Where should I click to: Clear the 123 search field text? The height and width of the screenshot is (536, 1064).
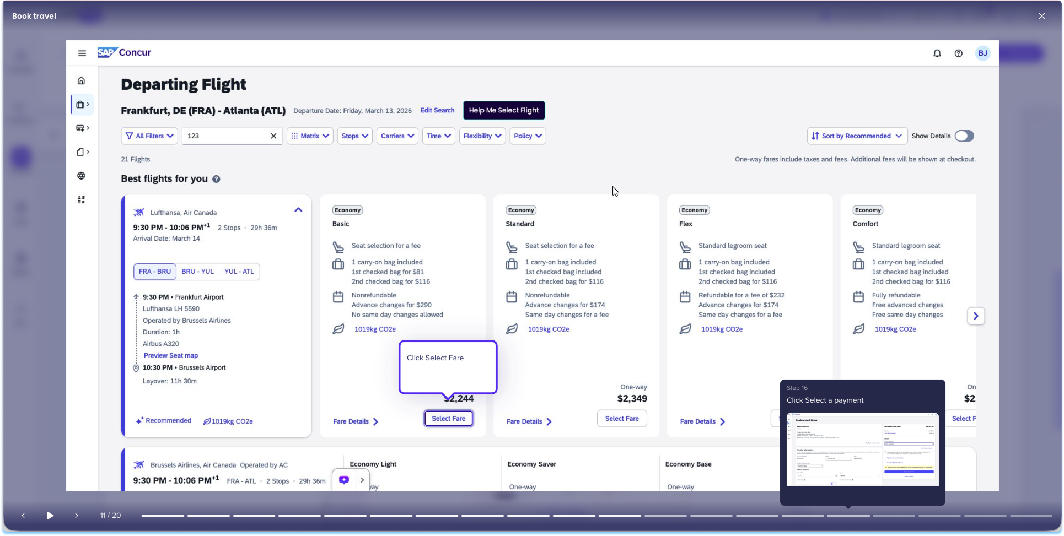pyautogui.click(x=273, y=136)
